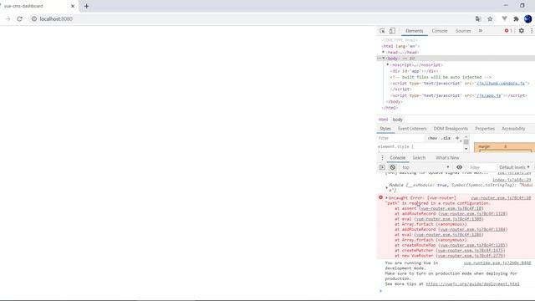Image resolution: width=535 pixels, height=301 pixels.
Task: Clear the console with the ban icon
Action: coord(392,167)
